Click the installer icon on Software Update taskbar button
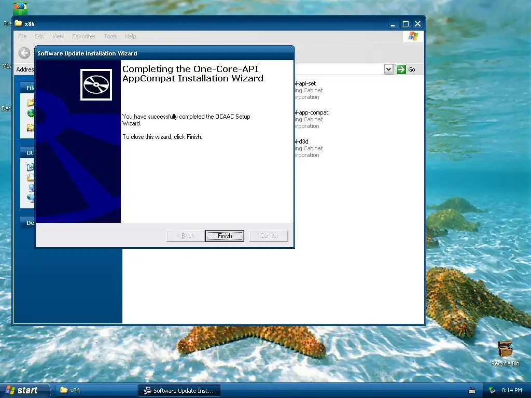531x398 pixels. tap(147, 391)
